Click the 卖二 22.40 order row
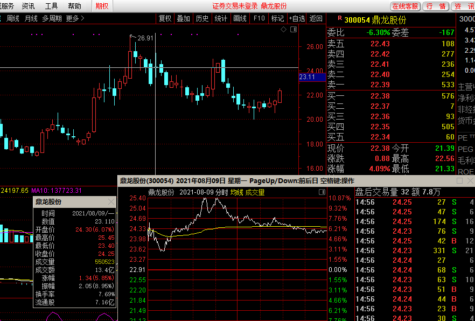Screen dimensions: 475x321 click(x=390, y=74)
